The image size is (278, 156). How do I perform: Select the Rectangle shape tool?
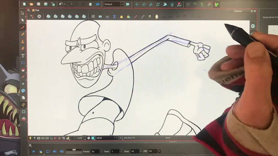tap(23, 63)
